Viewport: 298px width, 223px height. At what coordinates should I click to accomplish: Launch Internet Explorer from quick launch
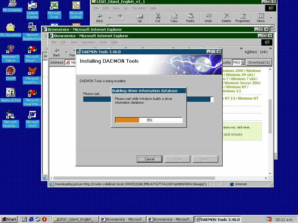click(31, 220)
